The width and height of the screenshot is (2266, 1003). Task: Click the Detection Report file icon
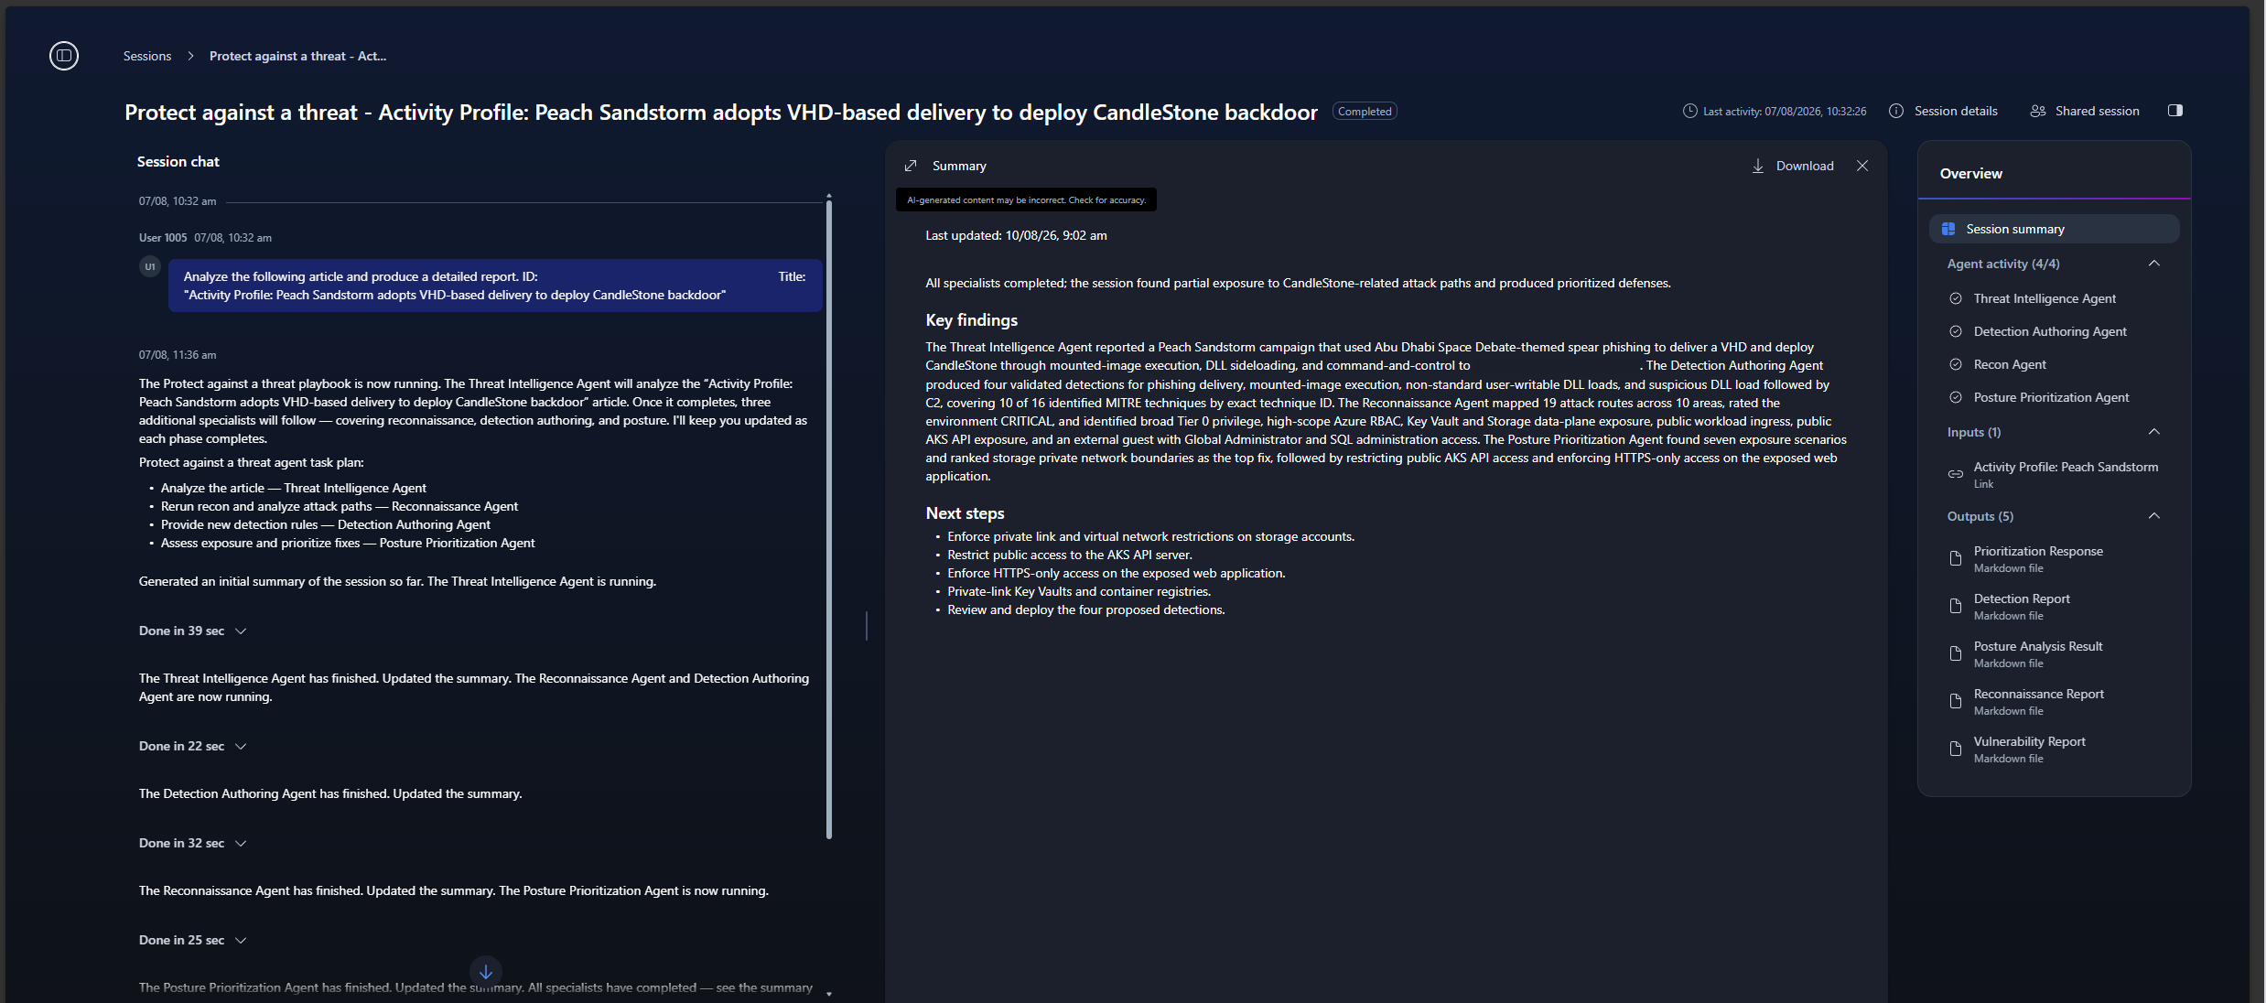[1956, 606]
